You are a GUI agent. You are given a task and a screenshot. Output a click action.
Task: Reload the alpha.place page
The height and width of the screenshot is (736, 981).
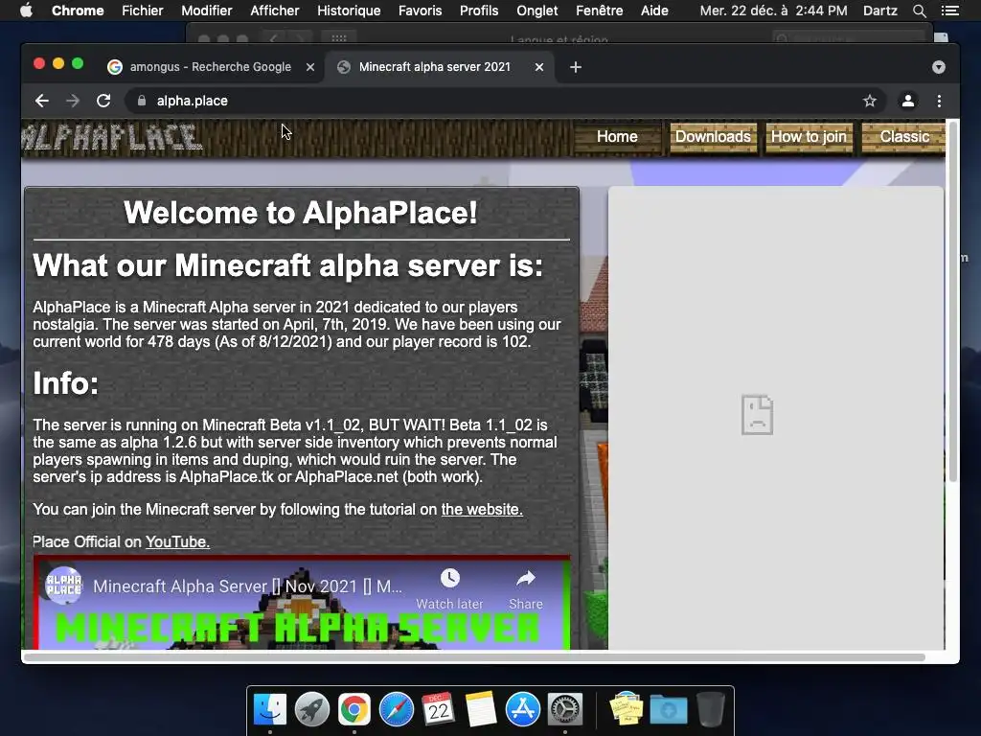103,101
